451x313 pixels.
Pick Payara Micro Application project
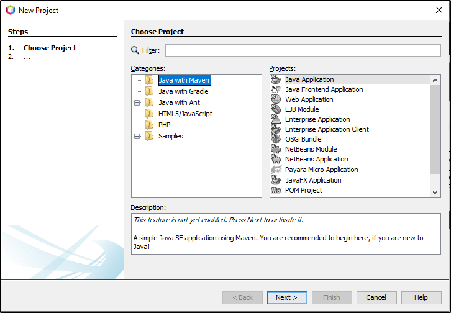click(x=322, y=170)
